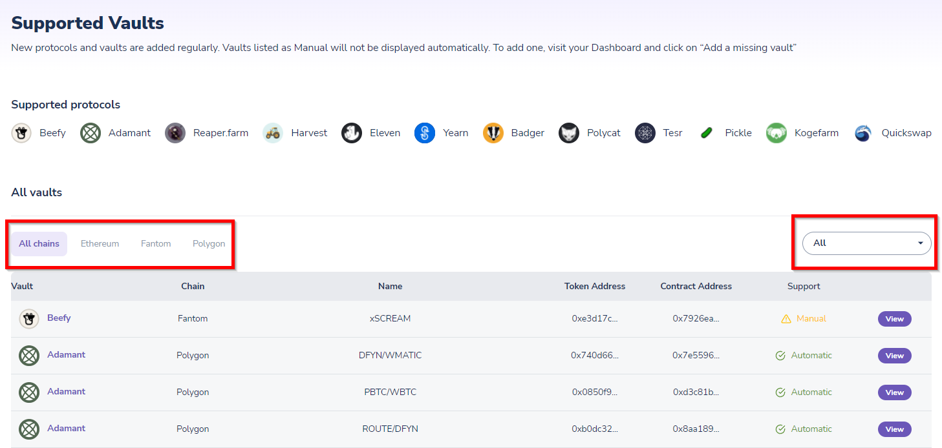Click the xSCREAM vault name
This screenshot has width=942, height=448.
(390, 319)
